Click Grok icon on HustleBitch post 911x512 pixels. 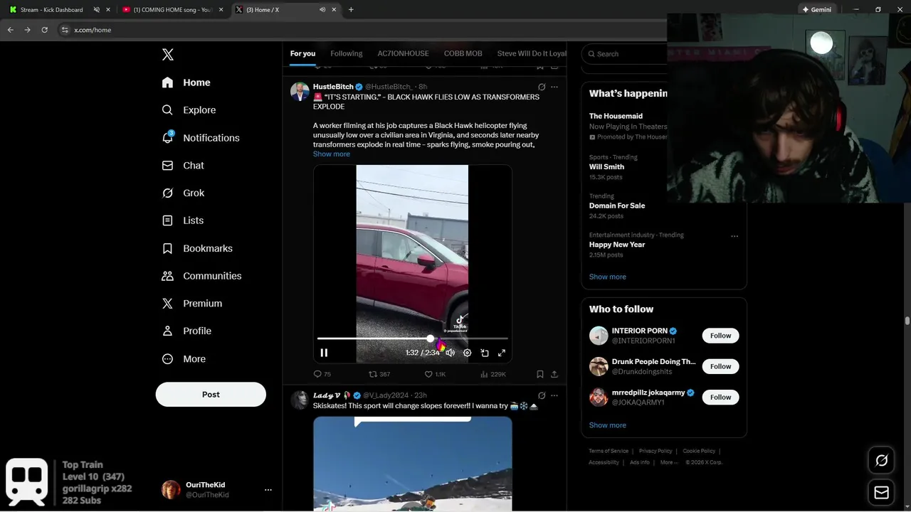point(542,87)
